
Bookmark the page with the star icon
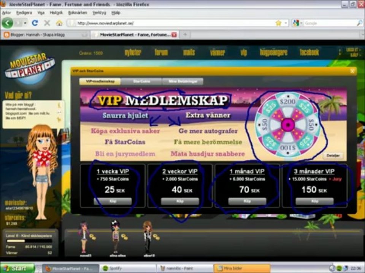278,23
